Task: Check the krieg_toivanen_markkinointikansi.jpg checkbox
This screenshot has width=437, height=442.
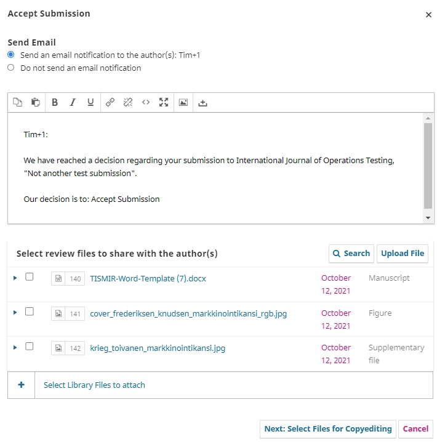Action: pos(29,347)
